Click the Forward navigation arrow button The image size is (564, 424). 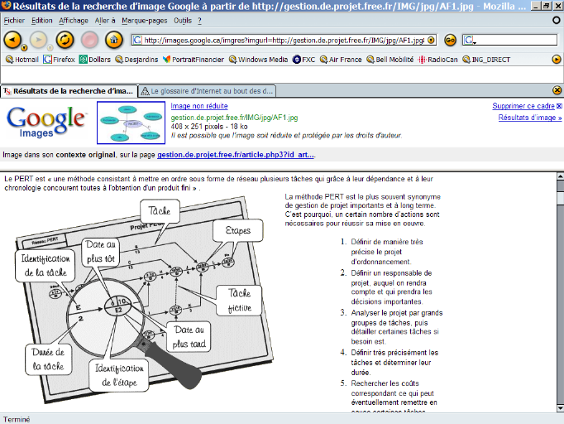38,40
